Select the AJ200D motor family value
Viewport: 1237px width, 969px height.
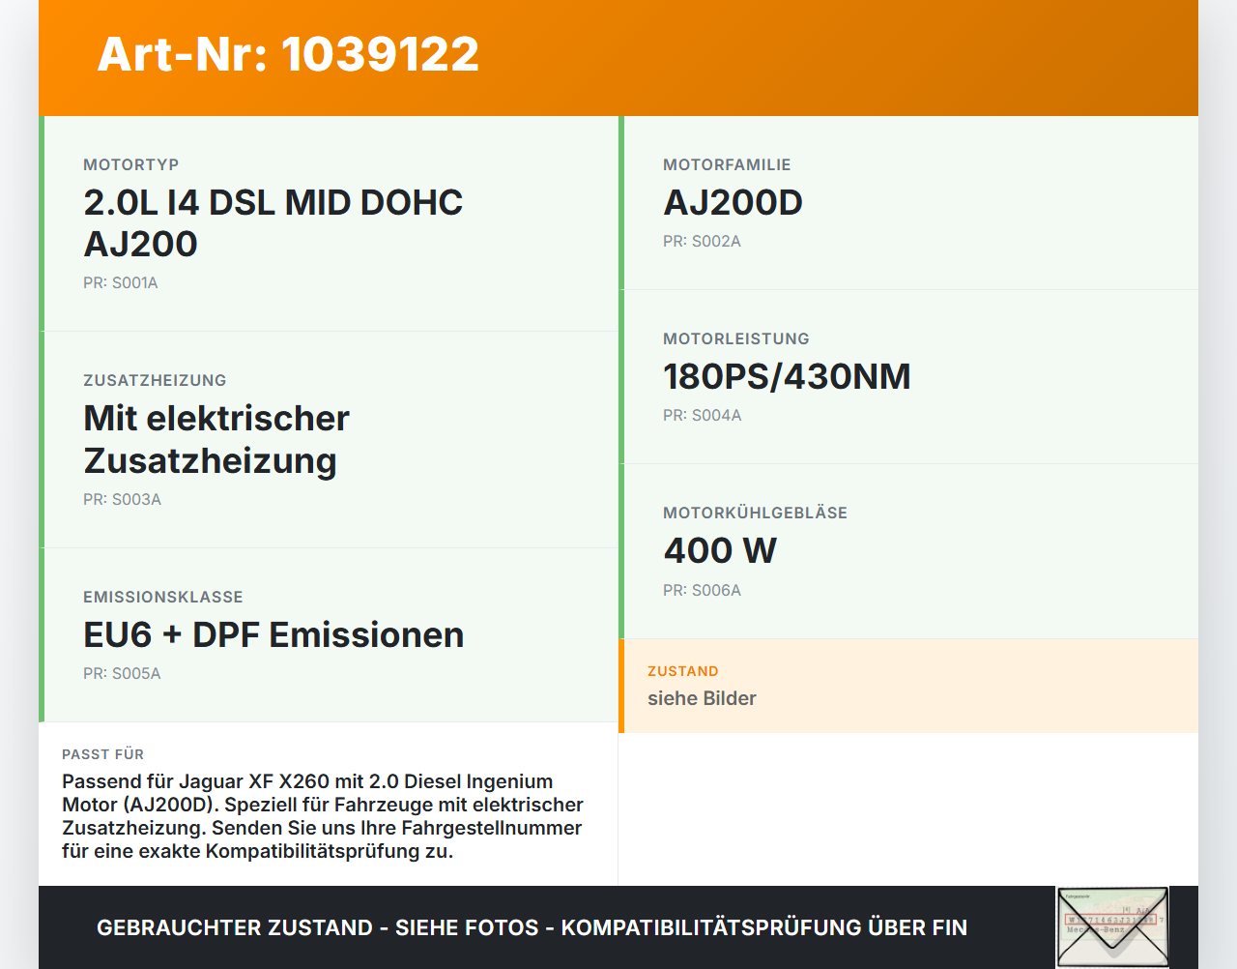[x=733, y=202]
